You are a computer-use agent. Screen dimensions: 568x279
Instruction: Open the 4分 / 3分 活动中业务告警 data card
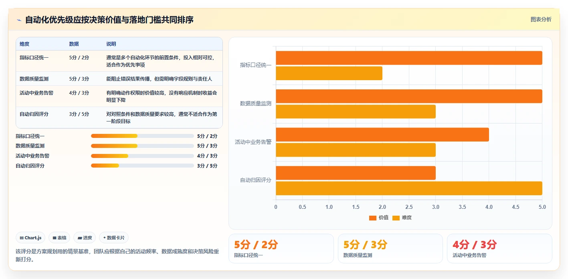pyautogui.click(x=499, y=249)
